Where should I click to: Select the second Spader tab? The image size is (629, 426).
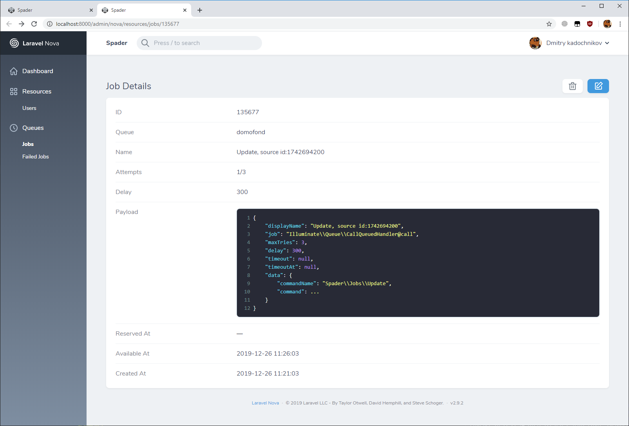coord(144,10)
